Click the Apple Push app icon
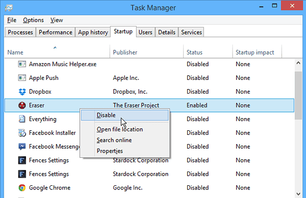This screenshot has width=306, height=198. [x=22, y=78]
